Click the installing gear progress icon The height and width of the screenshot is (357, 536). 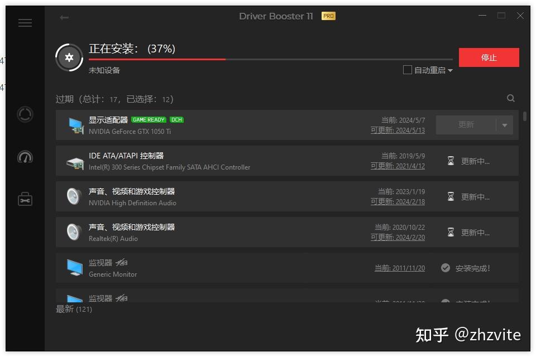point(69,57)
